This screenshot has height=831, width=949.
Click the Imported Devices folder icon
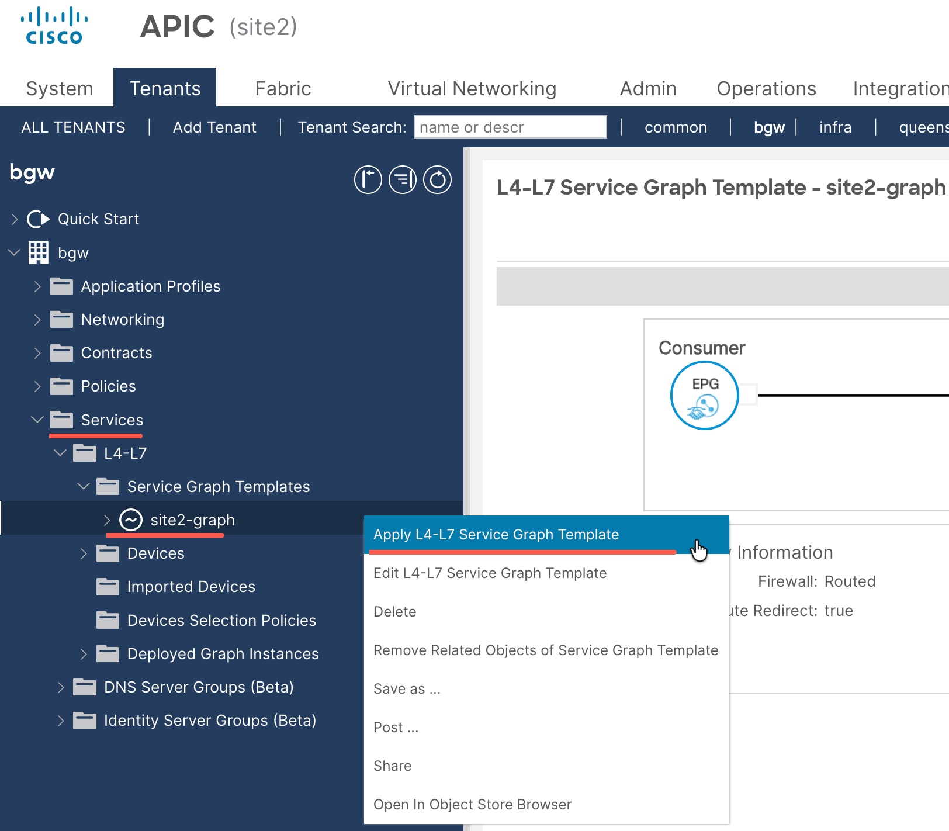point(108,586)
